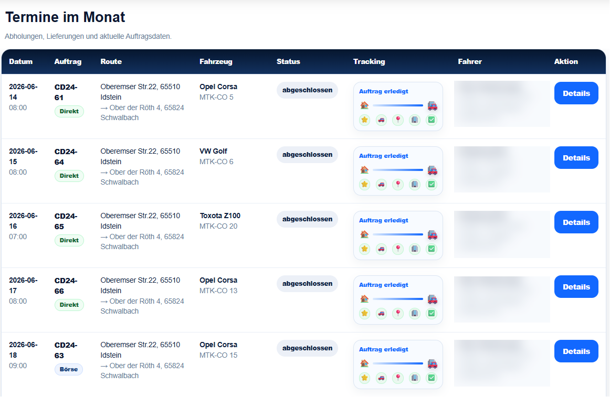Click the green checkmark in CD24-63 tracking

coord(432,378)
